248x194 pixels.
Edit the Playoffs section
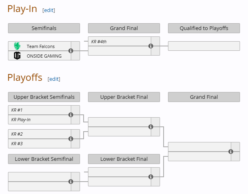[x=54, y=79]
